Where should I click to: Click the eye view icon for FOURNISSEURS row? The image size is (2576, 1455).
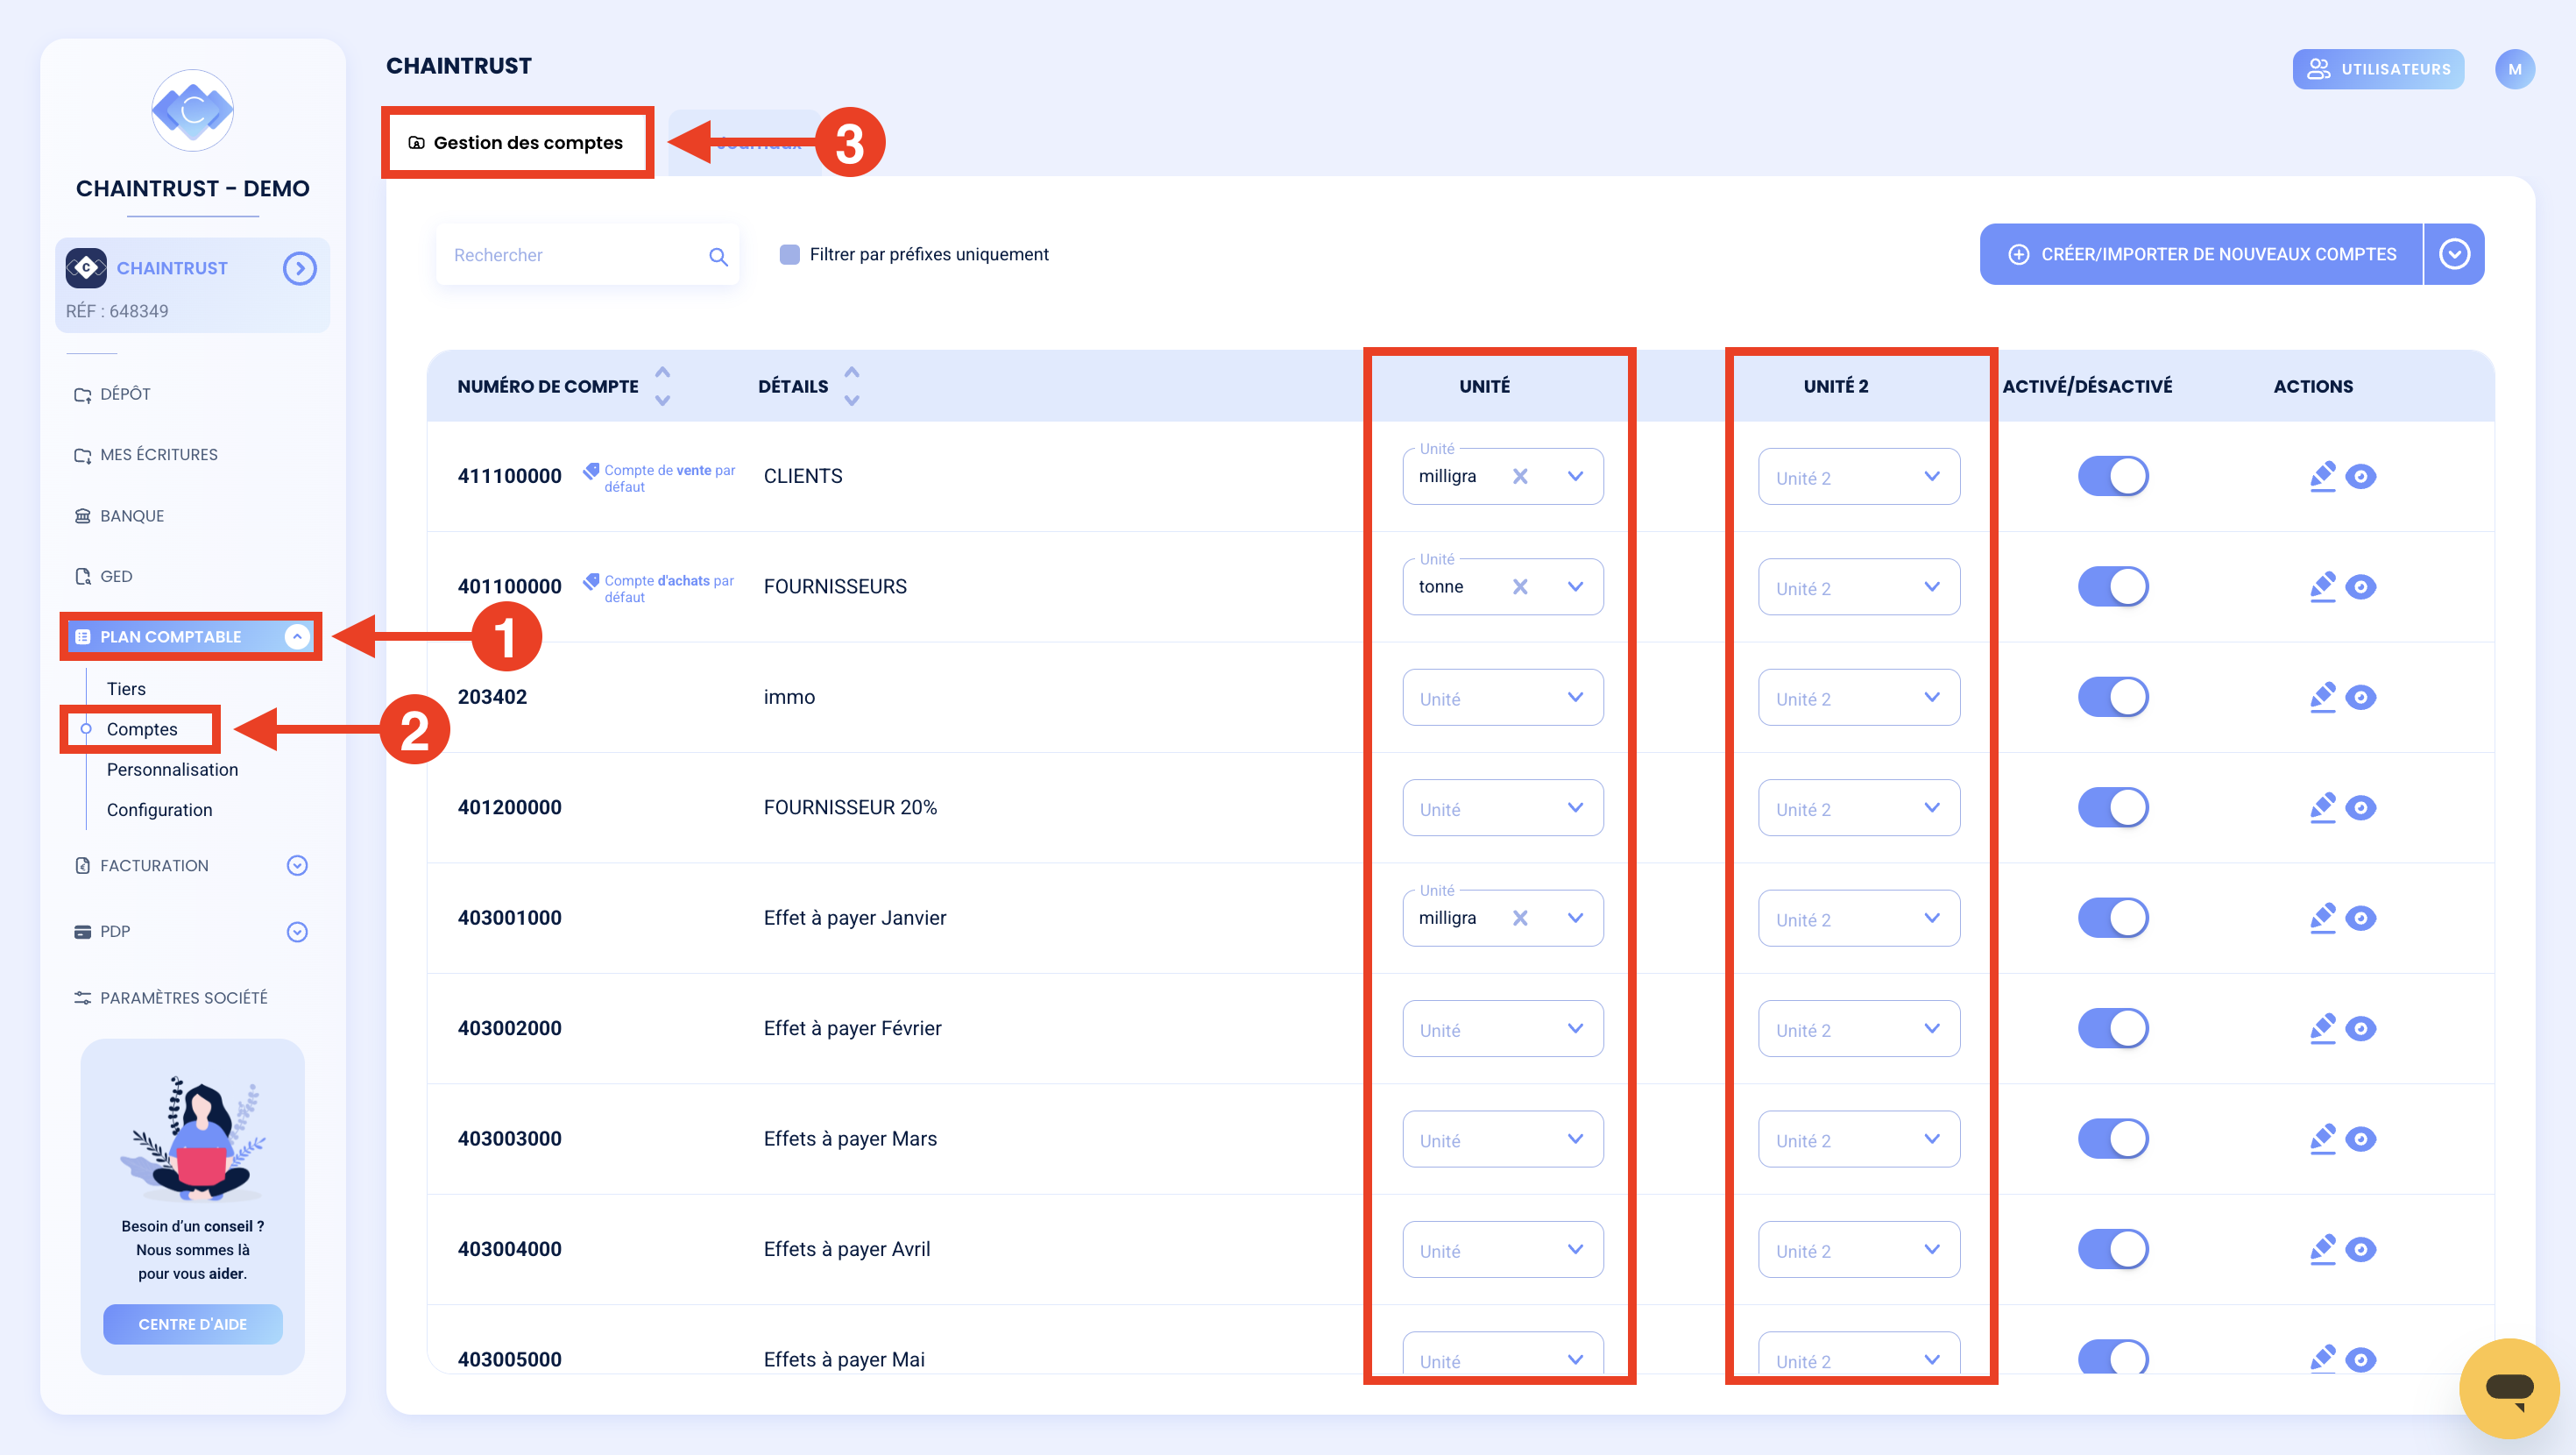[x=2361, y=586]
